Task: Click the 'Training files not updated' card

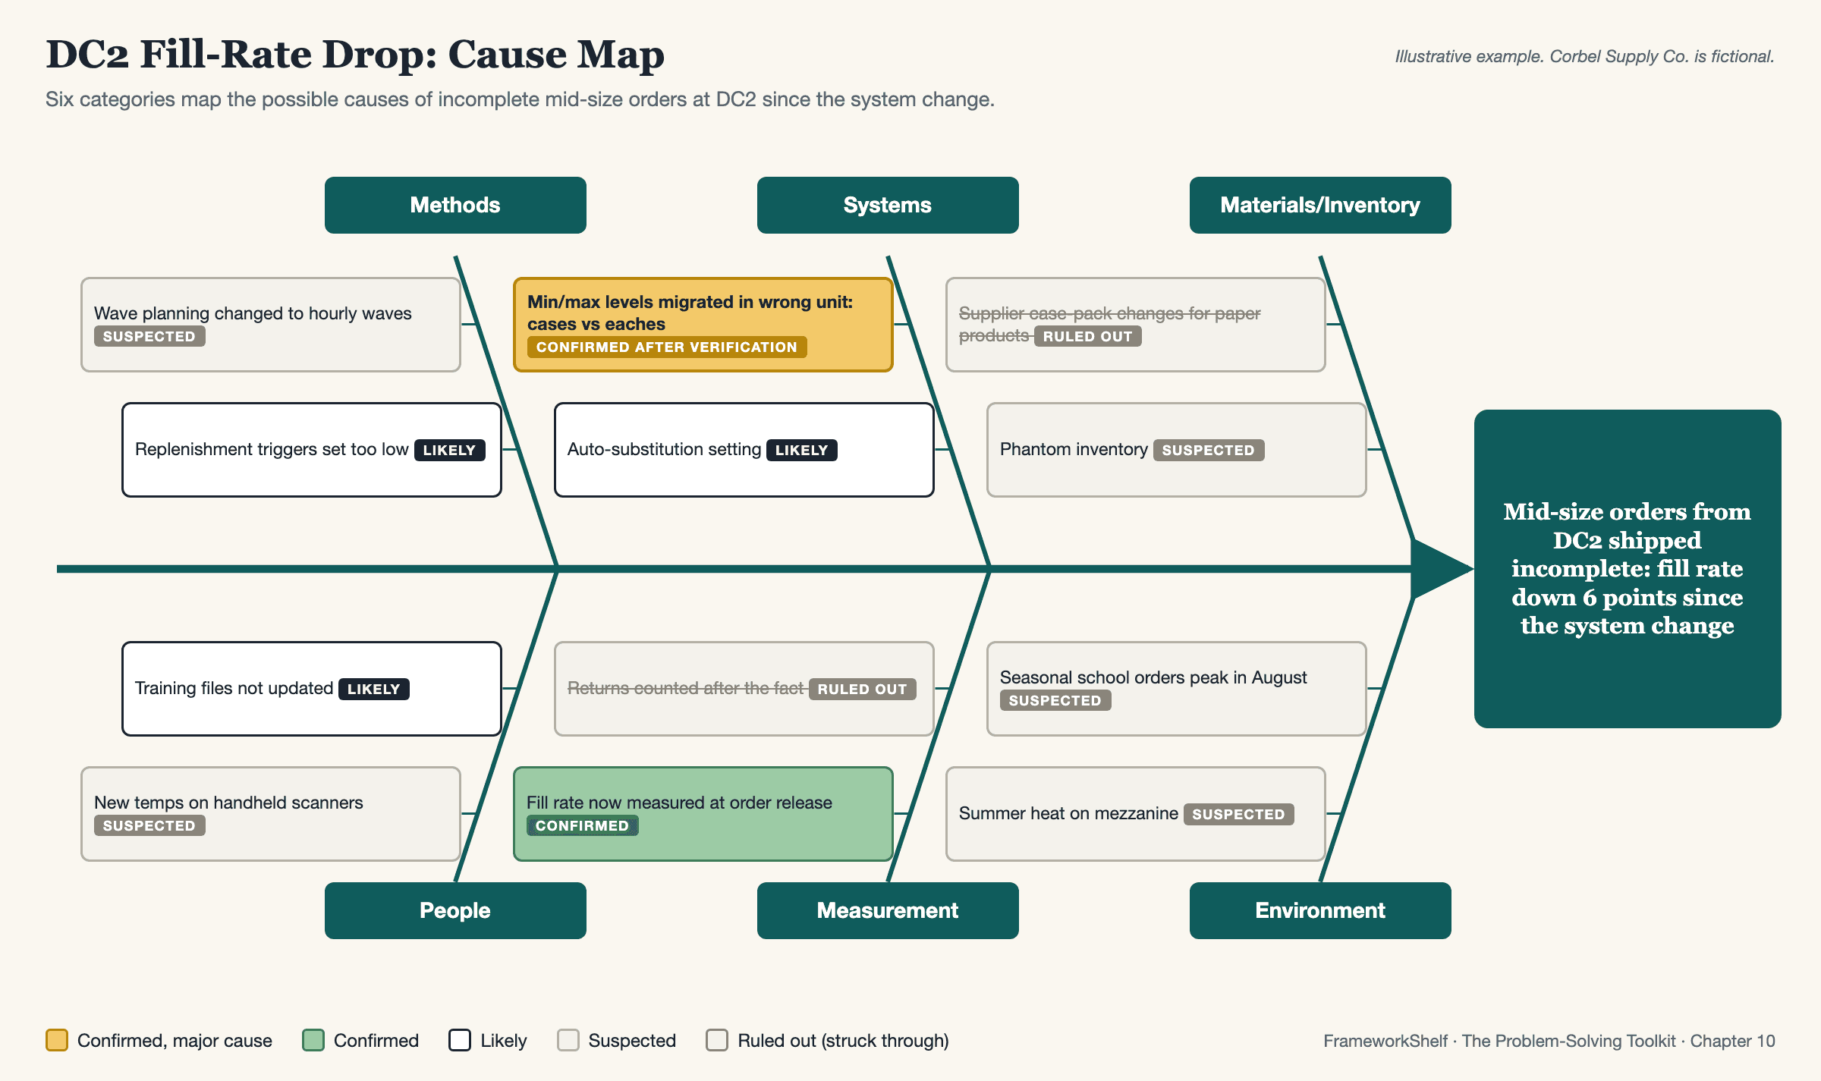Action: coord(312,689)
